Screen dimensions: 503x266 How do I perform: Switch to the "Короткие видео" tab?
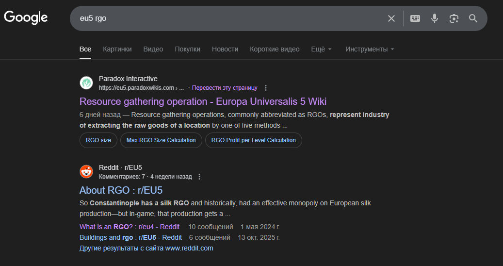(x=275, y=49)
